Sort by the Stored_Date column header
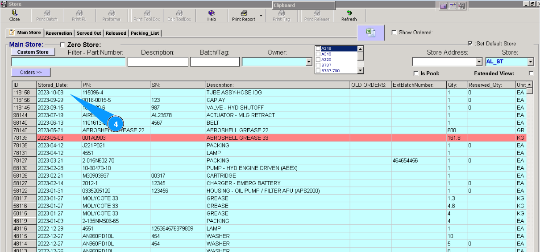Screen dimensions: 540x252 (58, 85)
